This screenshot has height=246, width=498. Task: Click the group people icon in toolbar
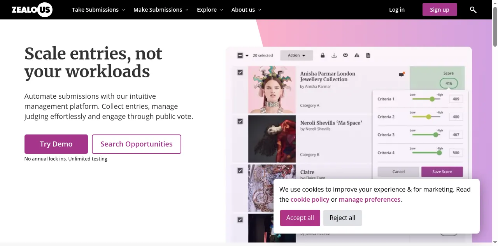point(357,56)
